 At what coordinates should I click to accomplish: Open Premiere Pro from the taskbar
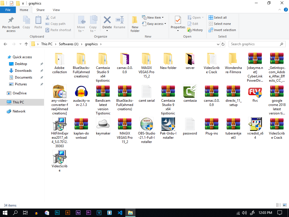tap(88, 213)
